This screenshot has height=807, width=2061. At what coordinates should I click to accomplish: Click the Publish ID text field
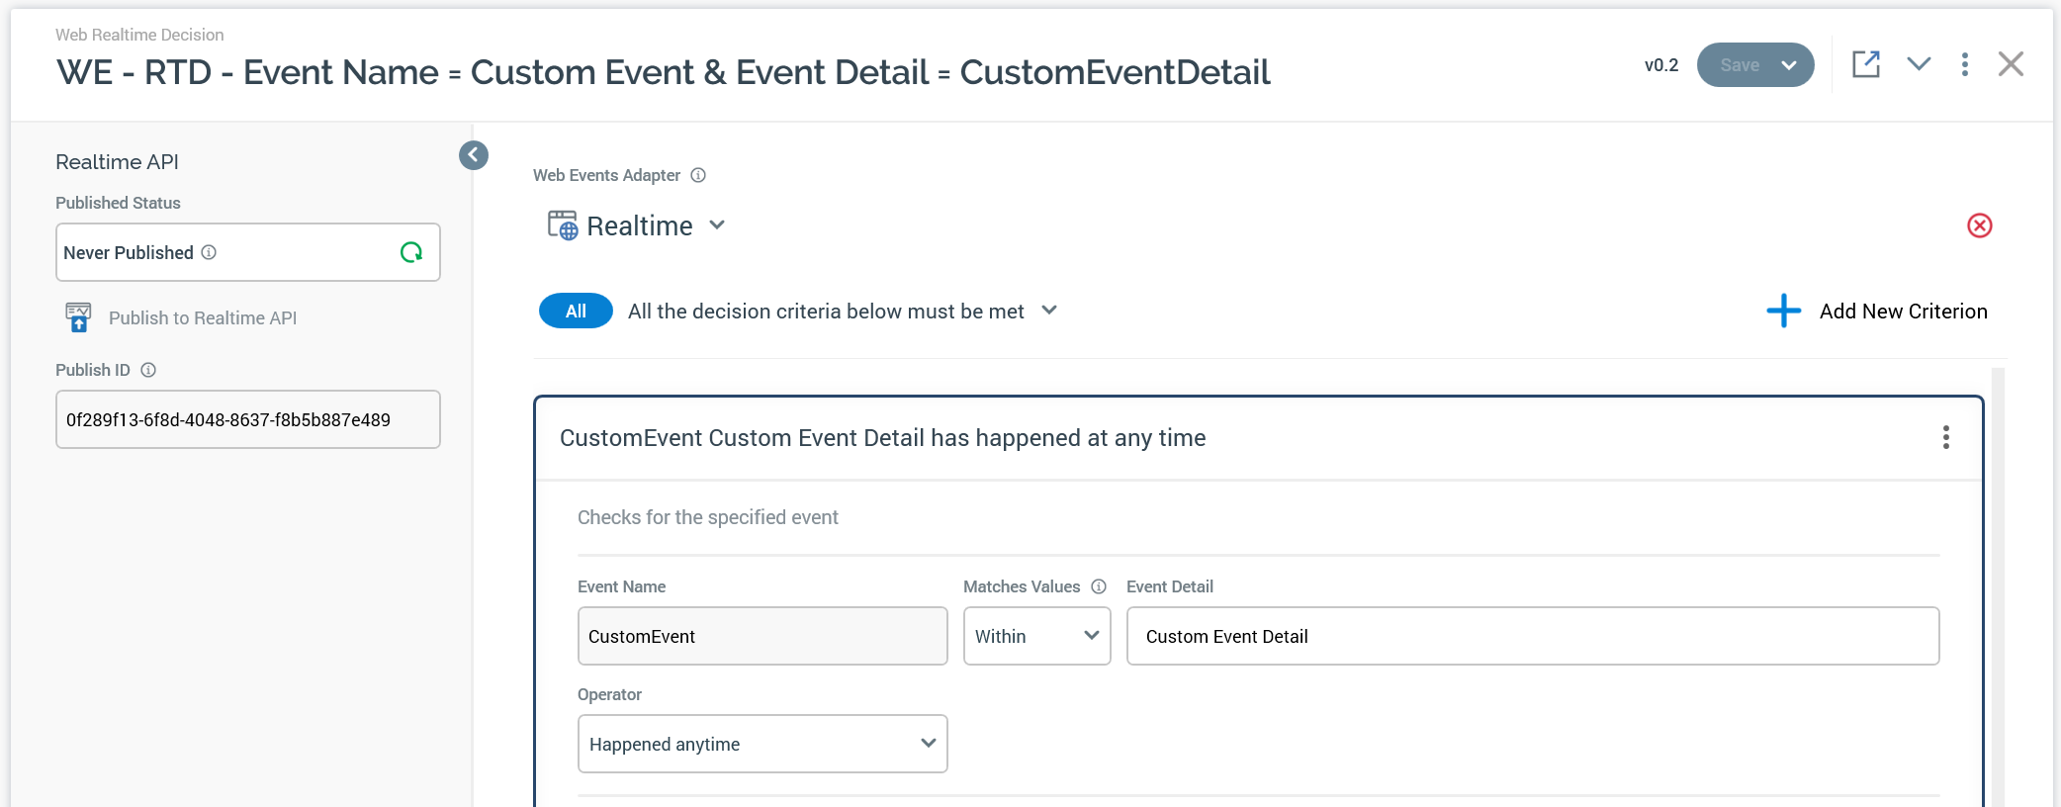click(x=247, y=419)
